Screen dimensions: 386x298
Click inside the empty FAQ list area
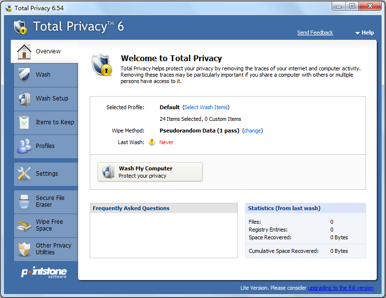[x=164, y=235]
